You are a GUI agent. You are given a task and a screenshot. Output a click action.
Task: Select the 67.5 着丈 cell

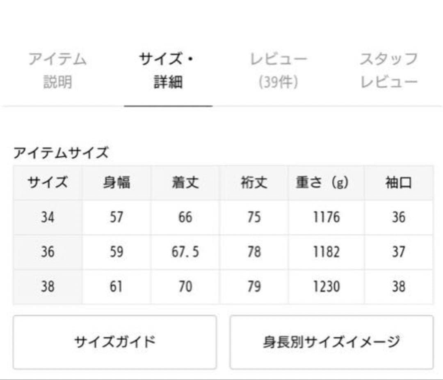point(185,252)
